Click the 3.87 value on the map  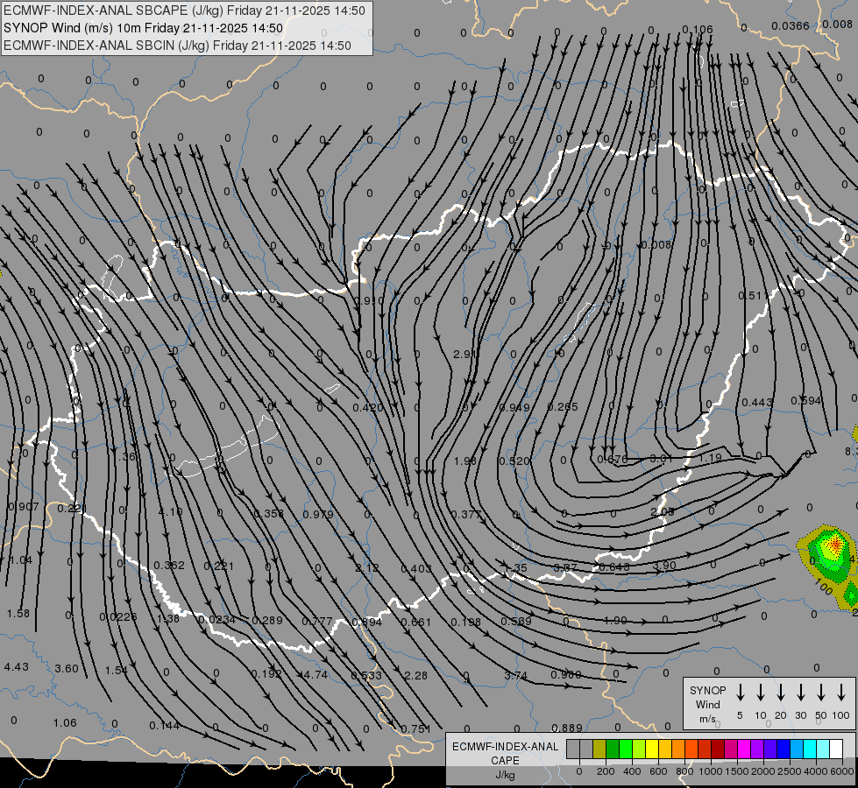pos(565,567)
